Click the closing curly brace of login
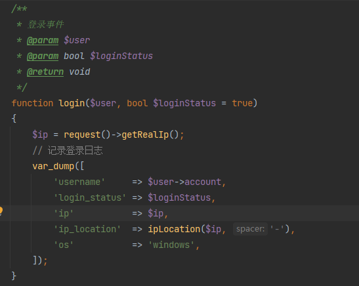359x286 pixels. click(14, 276)
